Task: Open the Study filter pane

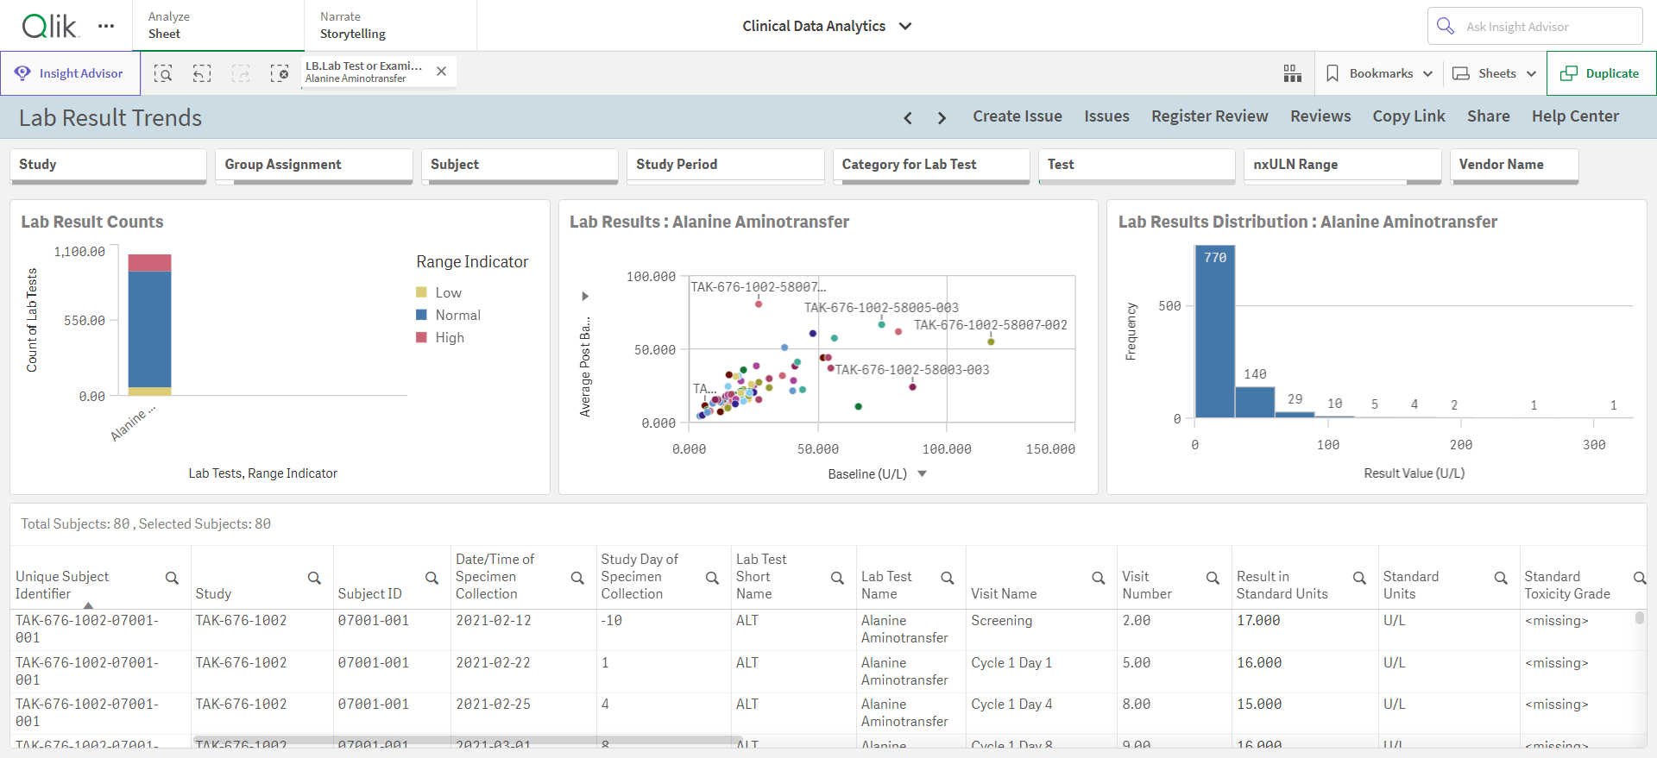Action: (108, 166)
